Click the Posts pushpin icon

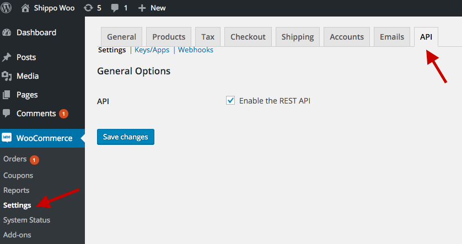click(x=7, y=57)
